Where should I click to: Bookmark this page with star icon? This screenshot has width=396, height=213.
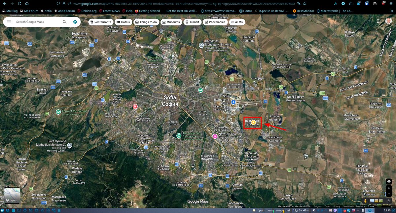(305, 4)
